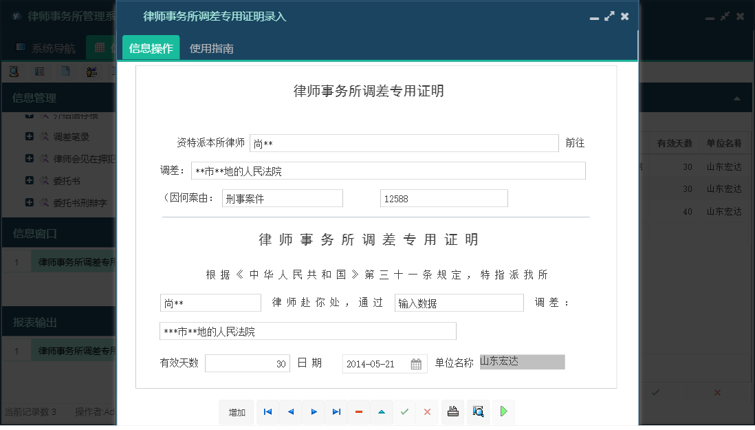Cancel changes with the red X icon
This screenshot has height=430, width=755.
(x=426, y=412)
